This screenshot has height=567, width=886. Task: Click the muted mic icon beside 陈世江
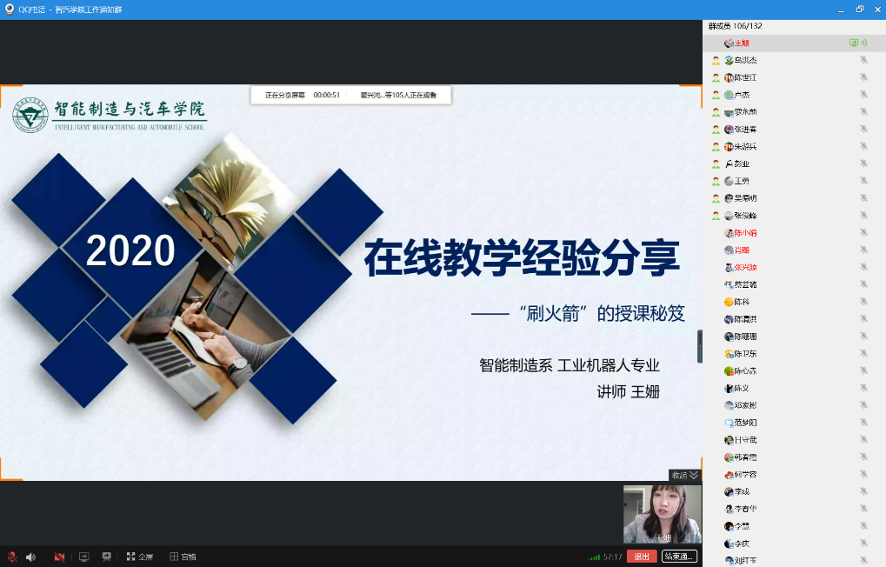(863, 77)
